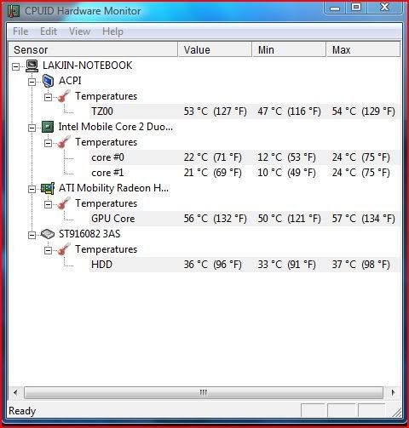Image resolution: width=409 pixels, height=428 pixels.
Task: Click the Value column header
Action: point(215,49)
